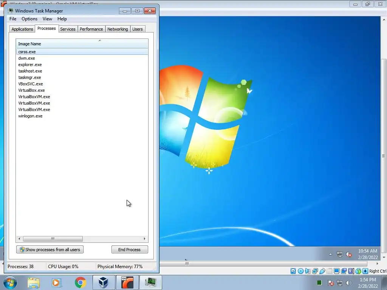Click the VM window horizontal scroll right arrow

pyautogui.click(x=377, y=264)
